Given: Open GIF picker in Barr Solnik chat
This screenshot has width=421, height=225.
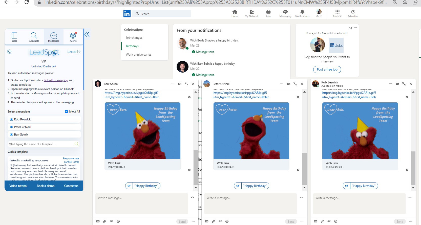Looking at the screenshot, I should (x=111, y=221).
